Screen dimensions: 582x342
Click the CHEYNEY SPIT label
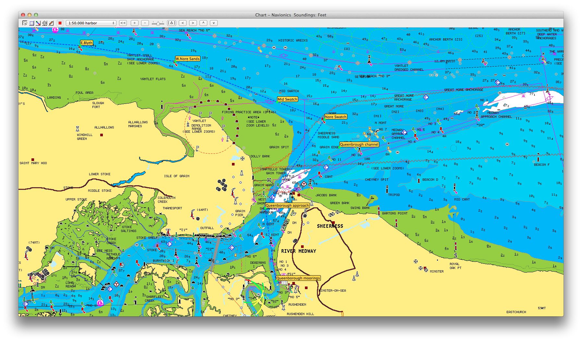[377, 180]
